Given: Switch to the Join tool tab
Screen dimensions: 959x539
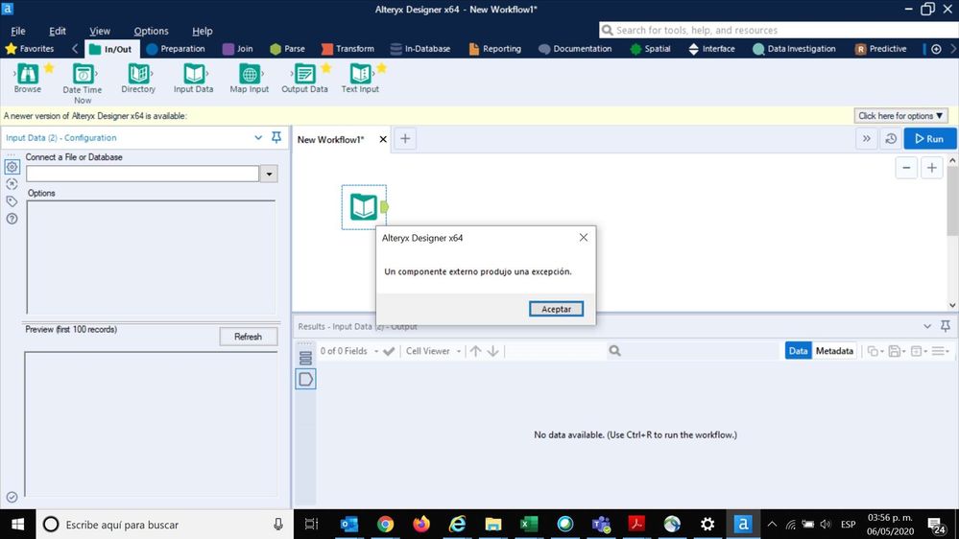Looking at the screenshot, I should click(x=237, y=48).
